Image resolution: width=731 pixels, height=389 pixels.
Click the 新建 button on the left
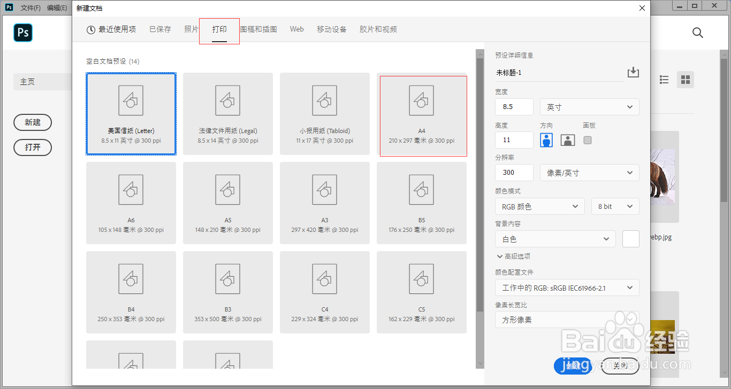coord(33,122)
